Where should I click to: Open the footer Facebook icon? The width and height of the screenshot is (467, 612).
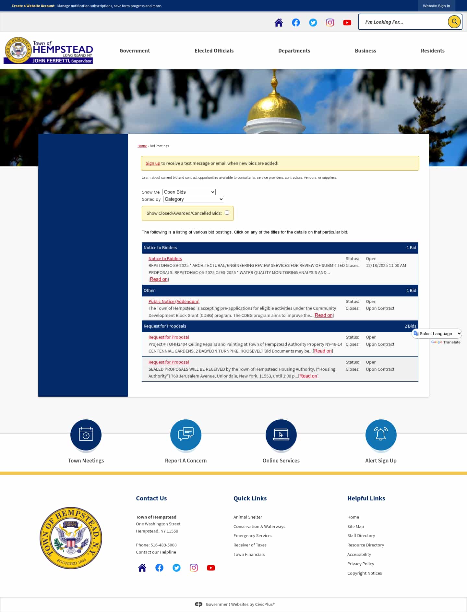click(x=159, y=568)
